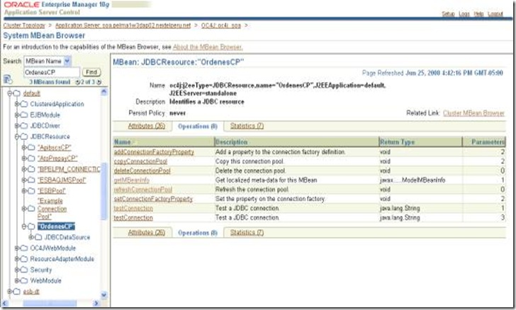Expand the OC4JWebModule node
This screenshot has width=516, height=310.
tap(17, 248)
